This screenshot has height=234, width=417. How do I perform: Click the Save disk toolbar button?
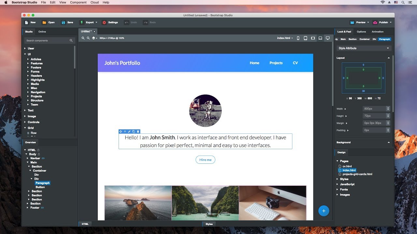pyautogui.click(x=67, y=22)
